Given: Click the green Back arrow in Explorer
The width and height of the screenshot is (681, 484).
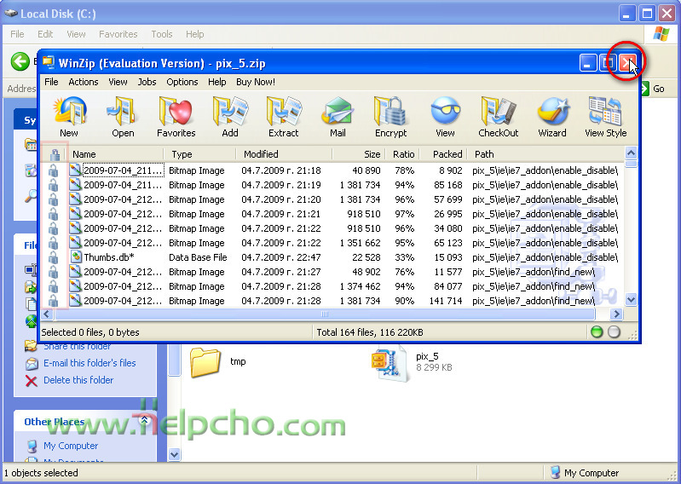Looking at the screenshot, I should point(20,61).
